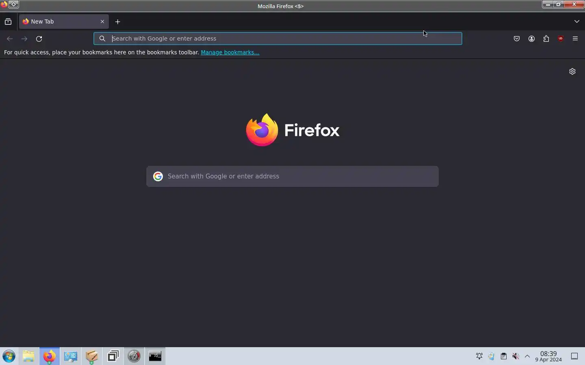Viewport: 585px width, 365px height.
Task: Close the Firefox window
Action: click(x=575, y=4)
